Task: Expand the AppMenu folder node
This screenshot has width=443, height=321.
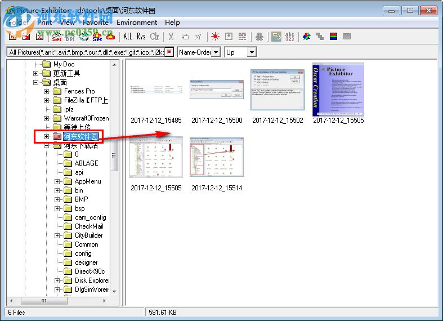Action: point(57,181)
